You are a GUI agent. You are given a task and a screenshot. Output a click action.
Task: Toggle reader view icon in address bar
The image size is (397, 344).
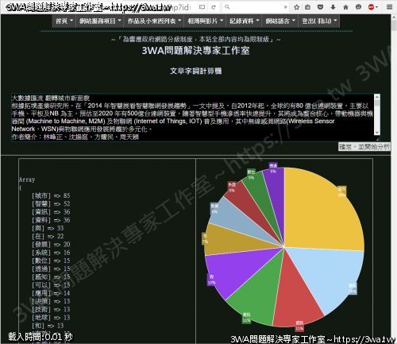(x=202, y=7)
